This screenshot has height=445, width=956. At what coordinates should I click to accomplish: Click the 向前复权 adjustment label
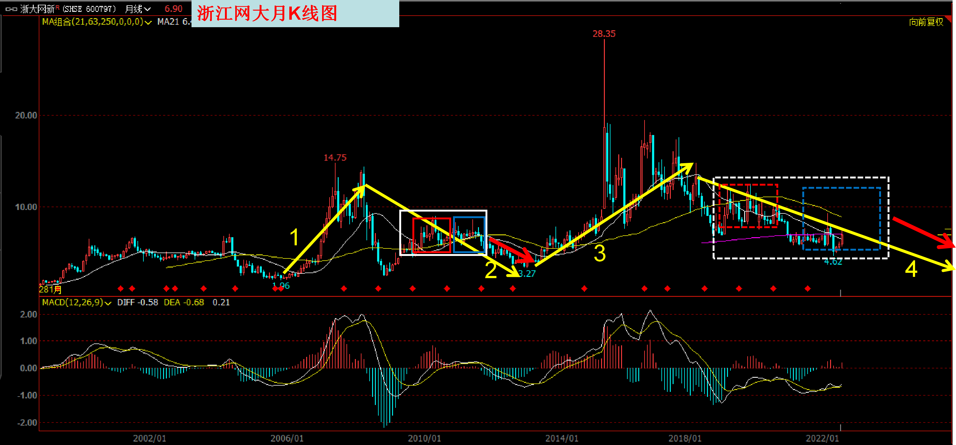point(926,22)
